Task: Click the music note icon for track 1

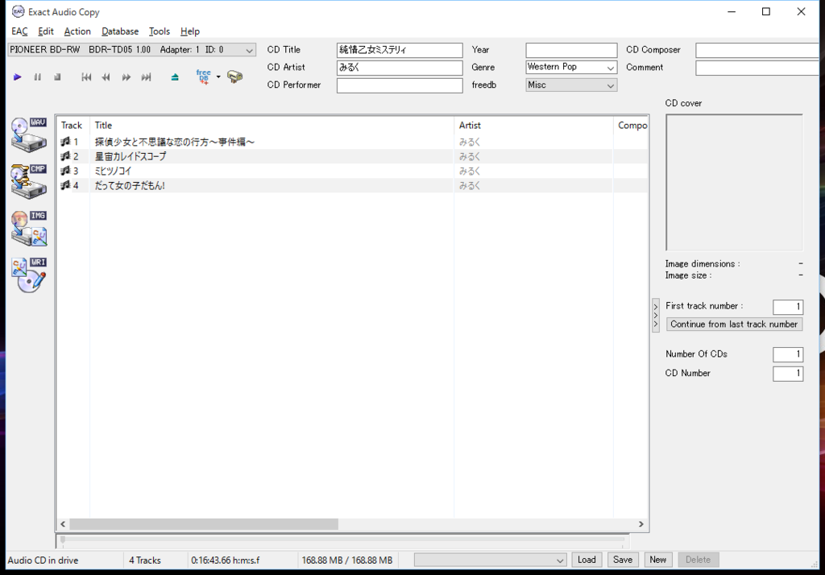Action: click(x=65, y=142)
